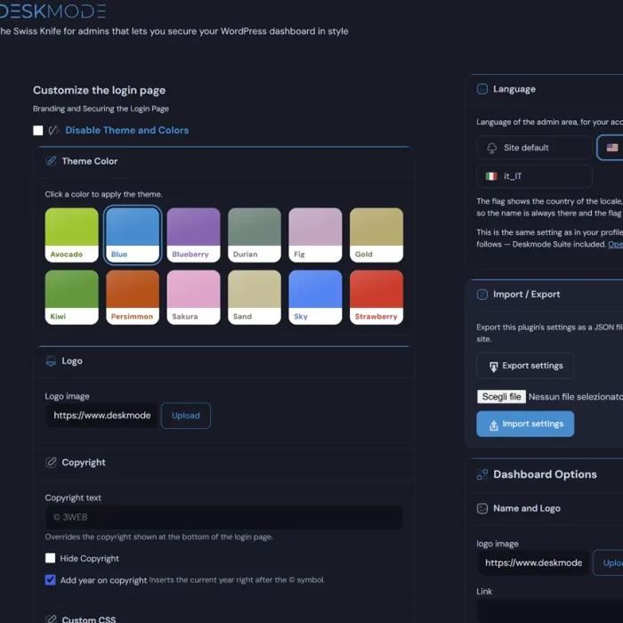The image size is (623, 623).
Task: Click the Import settings upload icon
Action: (493, 425)
